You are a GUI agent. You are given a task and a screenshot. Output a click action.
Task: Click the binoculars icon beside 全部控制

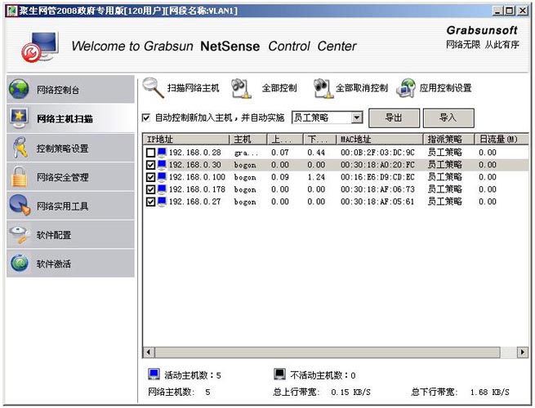[x=241, y=89]
